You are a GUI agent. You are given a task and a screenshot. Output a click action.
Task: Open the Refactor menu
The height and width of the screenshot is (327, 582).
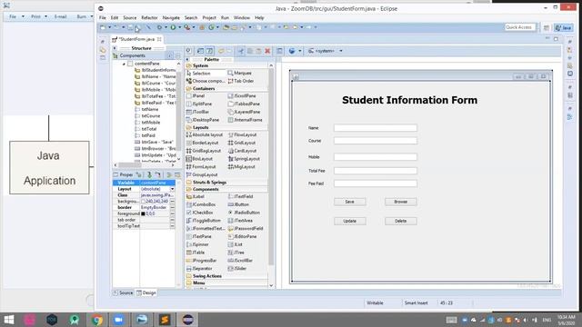pyautogui.click(x=149, y=18)
